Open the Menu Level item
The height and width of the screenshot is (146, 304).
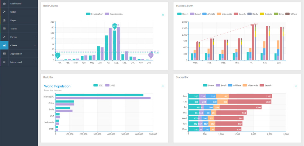tap(19, 62)
